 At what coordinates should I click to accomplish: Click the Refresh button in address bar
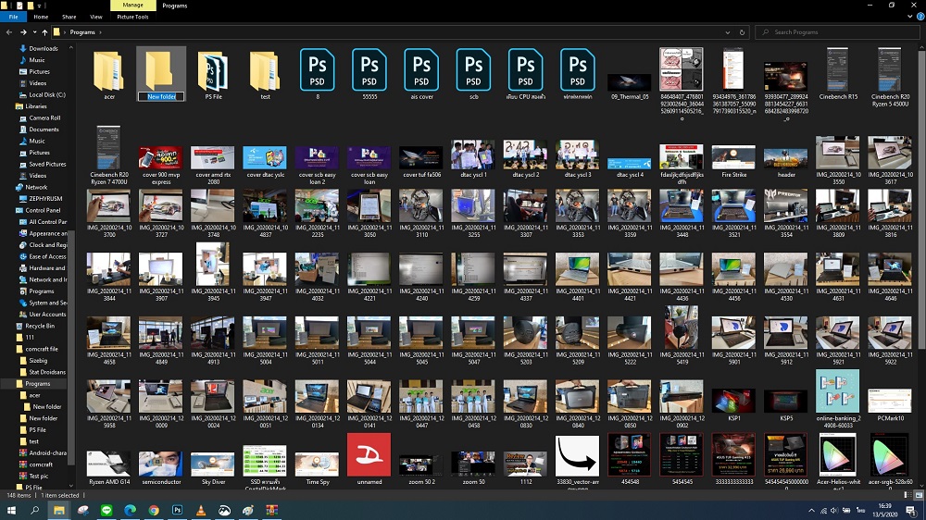point(743,32)
